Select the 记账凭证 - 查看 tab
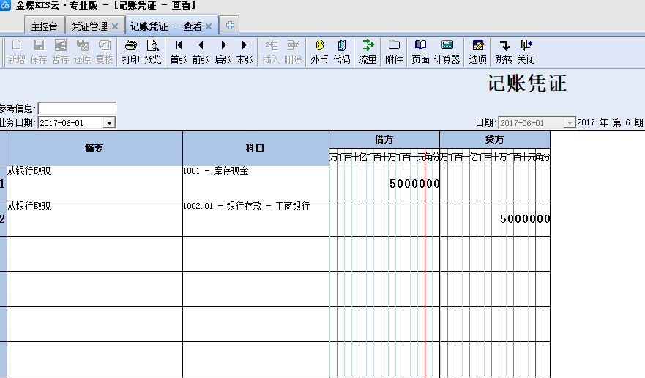The height and width of the screenshot is (378, 645). click(x=166, y=26)
